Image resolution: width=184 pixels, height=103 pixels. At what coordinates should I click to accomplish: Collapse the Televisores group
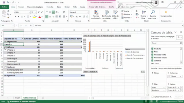(x=5, y=67)
